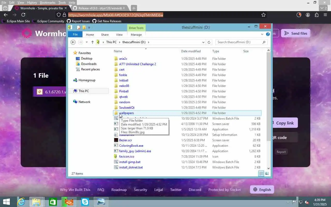The image size is (331, 207).
Task: List all browser tabs dropdown
Action: coord(324,8)
